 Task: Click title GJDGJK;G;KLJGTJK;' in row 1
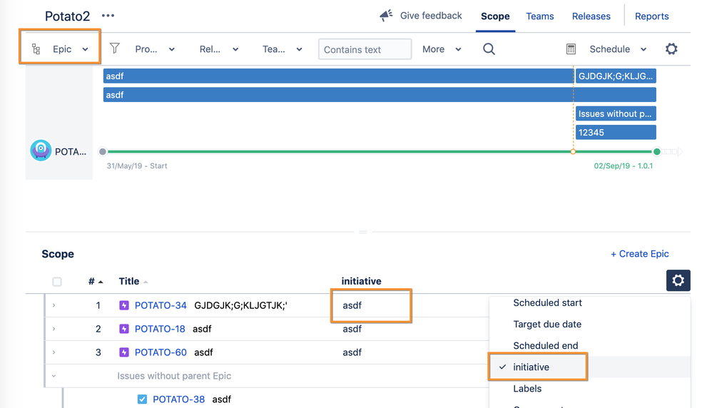point(240,305)
